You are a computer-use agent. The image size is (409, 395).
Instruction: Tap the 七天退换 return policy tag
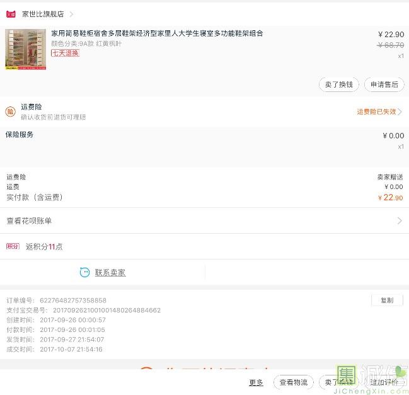tap(65, 53)
